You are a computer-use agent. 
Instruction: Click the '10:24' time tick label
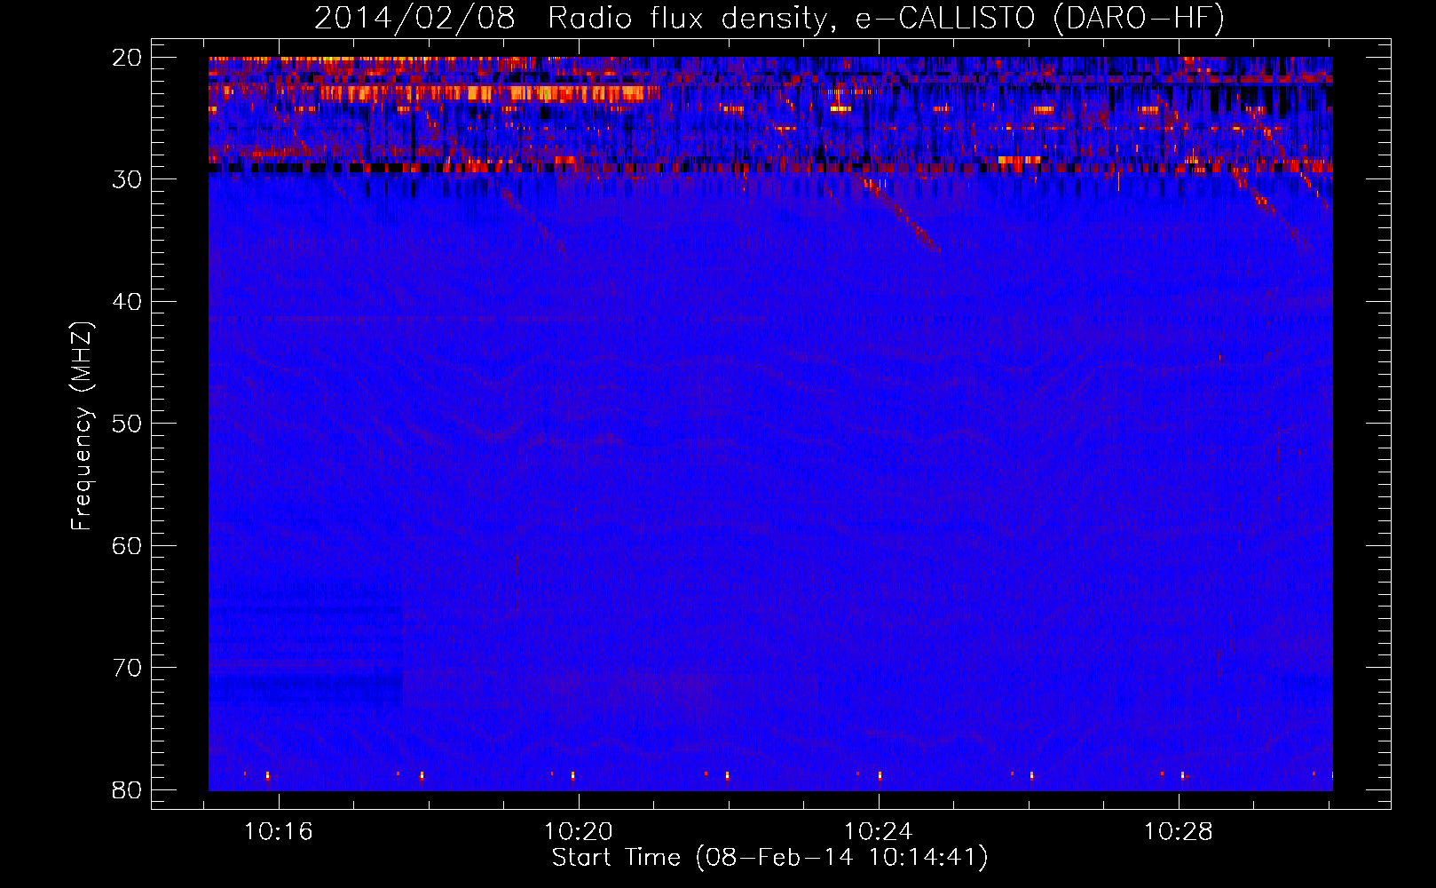point(879,832)
